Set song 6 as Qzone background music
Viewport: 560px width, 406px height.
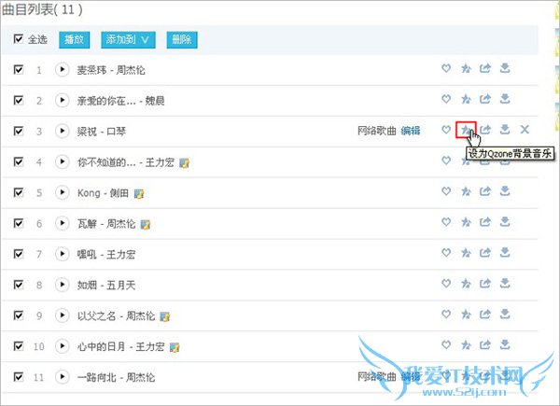tap(466, 222)
